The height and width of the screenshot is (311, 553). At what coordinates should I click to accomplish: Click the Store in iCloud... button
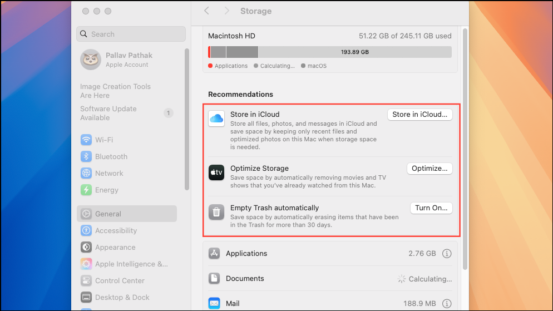419,115
